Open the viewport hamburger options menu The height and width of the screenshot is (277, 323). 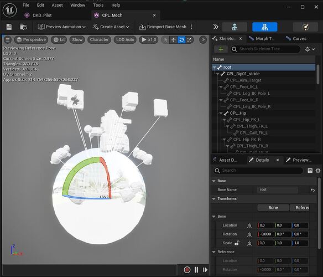click(x=8, y=40)
